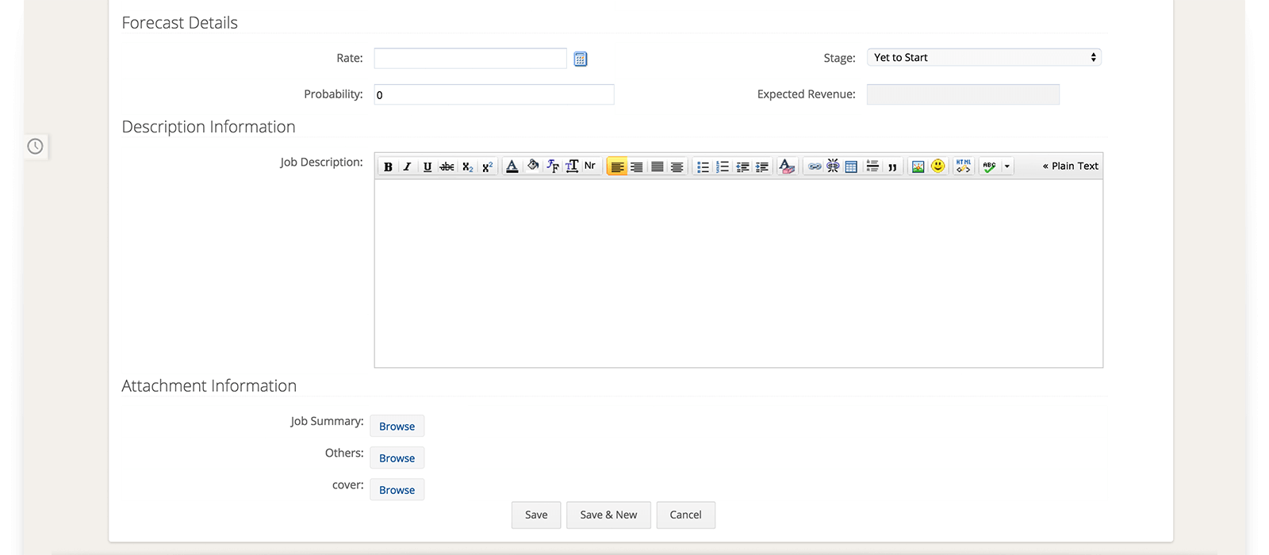Click the font color icon

click(x=512, y=166)
